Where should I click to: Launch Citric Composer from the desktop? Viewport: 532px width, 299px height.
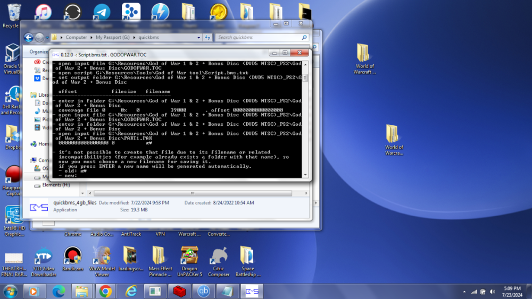pyautogui.click(x=219, y=257)
